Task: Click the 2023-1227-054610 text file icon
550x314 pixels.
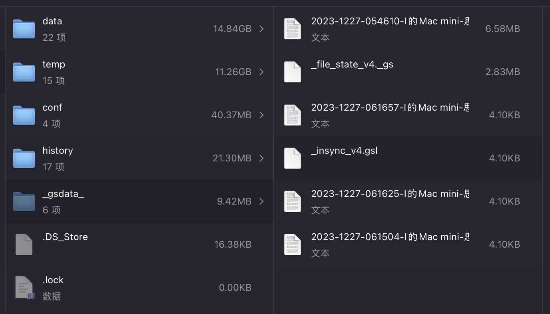Action: pyautogui.click(x=292, y=29)
